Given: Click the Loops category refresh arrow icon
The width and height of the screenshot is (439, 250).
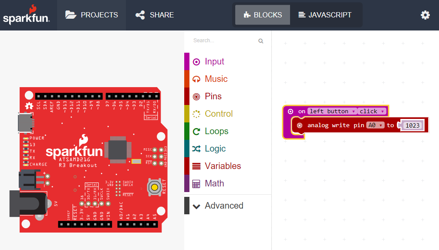Looking at the screenshot, I should [x=196, y=131].
